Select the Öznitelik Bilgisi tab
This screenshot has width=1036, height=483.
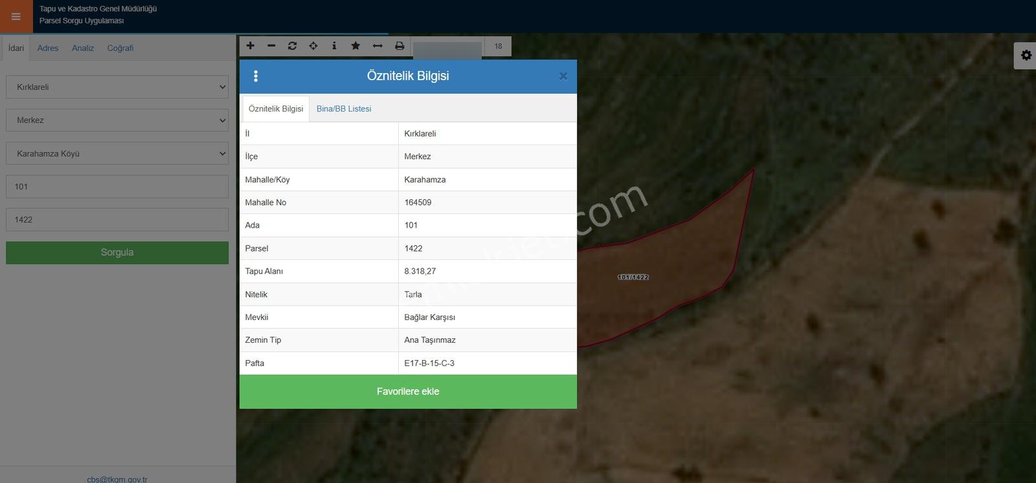[x=276, y=109]
